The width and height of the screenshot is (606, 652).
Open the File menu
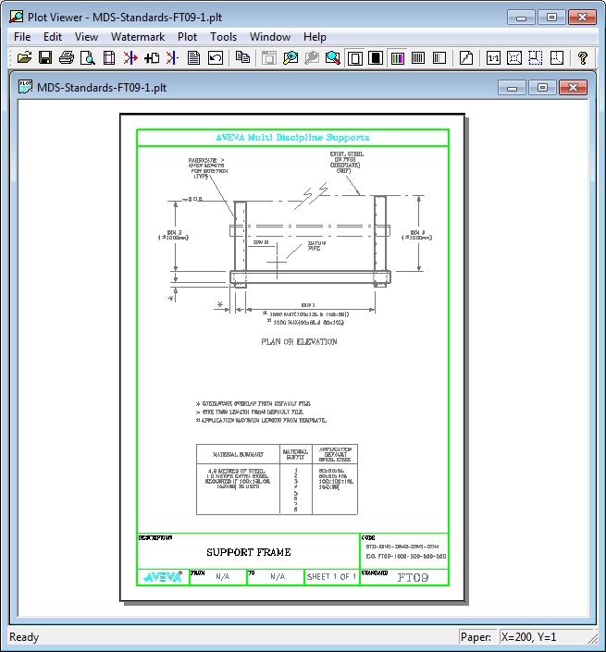click(x=22, y=37)
